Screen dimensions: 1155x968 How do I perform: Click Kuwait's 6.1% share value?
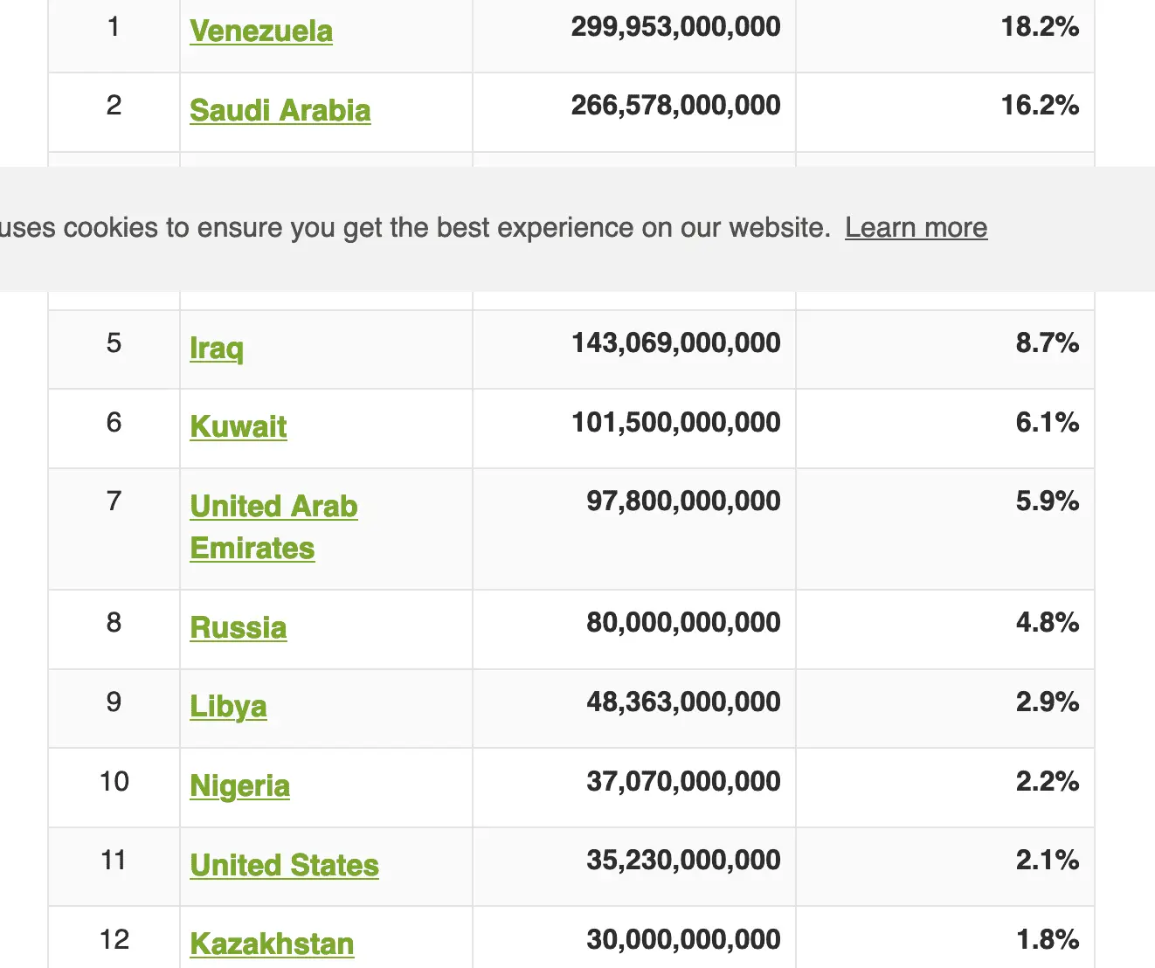tap(1047, 423)
